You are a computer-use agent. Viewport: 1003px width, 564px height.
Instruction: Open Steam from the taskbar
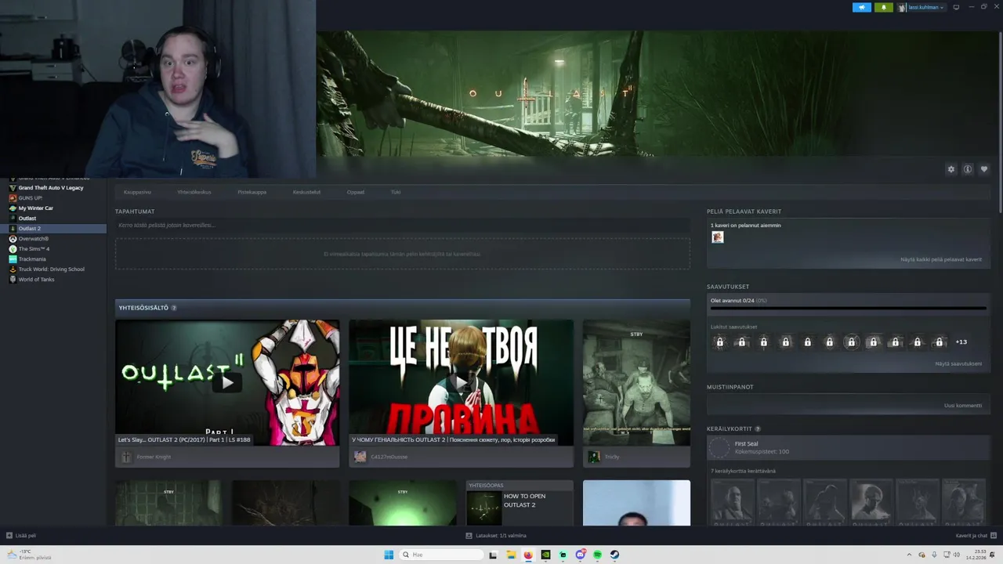coord(614,555)
